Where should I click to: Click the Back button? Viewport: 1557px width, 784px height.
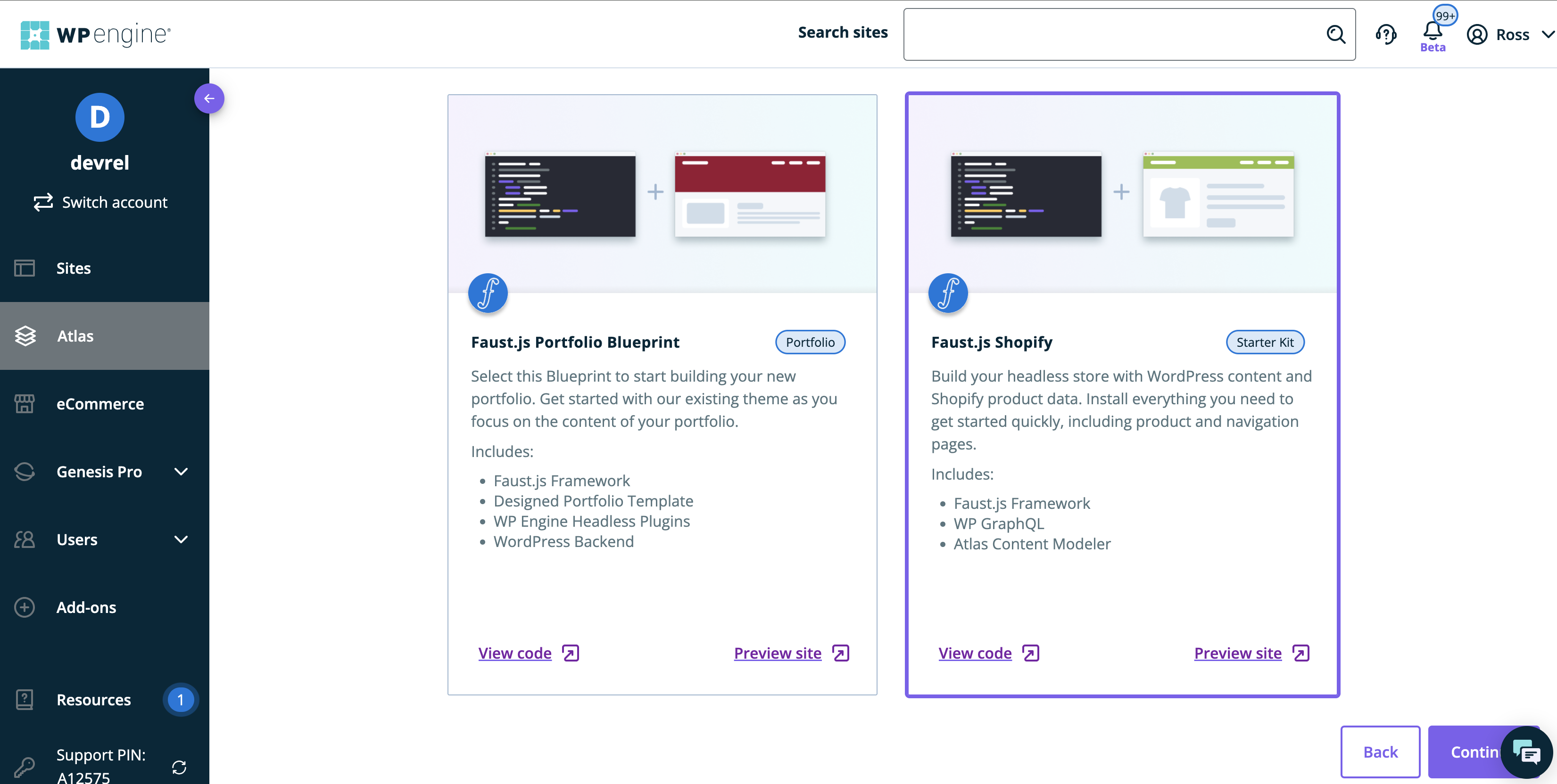point(1380,752)
